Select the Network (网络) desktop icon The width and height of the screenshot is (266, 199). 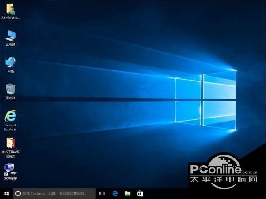(11, 62)
